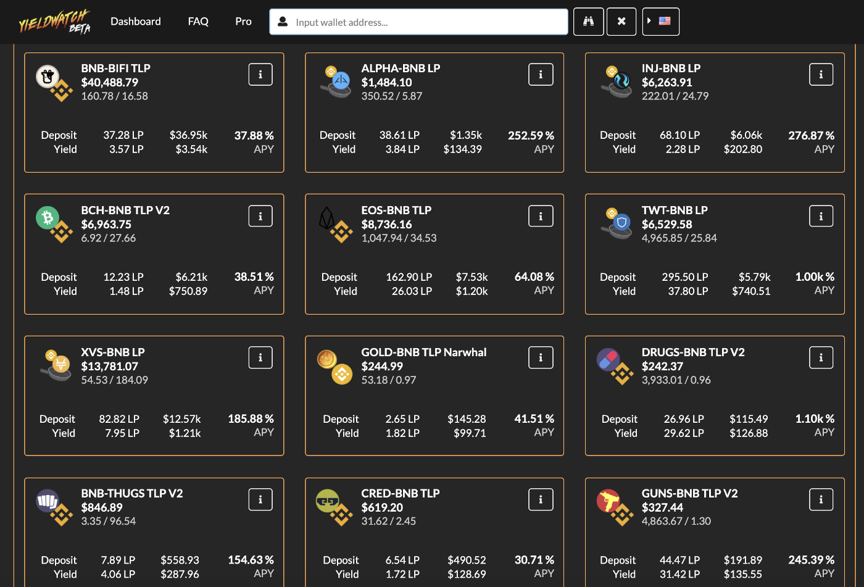Show info for BNB-BIFI TLP pool
864x587 pixels.
pos(260,75)
